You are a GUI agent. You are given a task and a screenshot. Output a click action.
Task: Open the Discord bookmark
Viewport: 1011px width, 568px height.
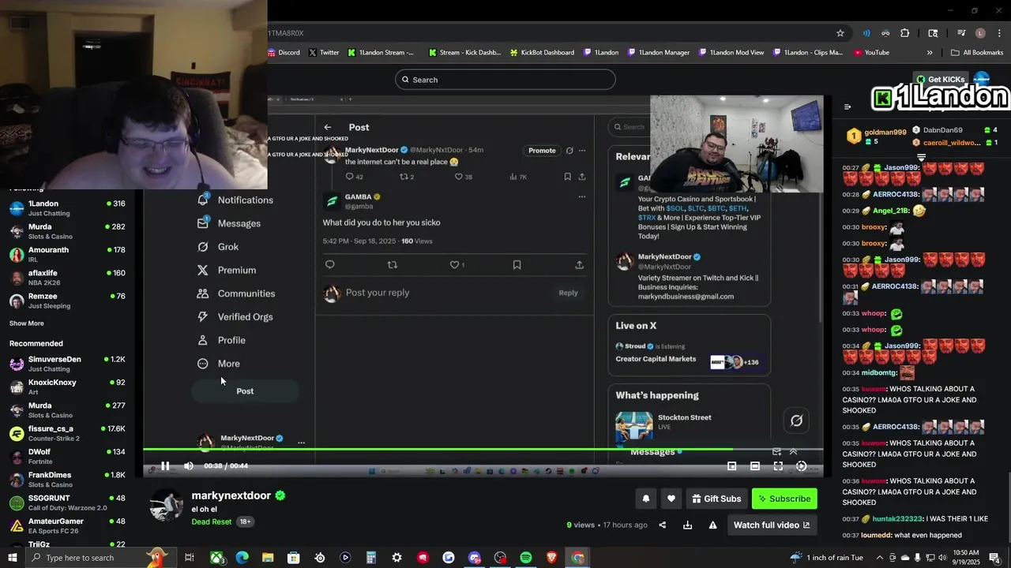284,53
